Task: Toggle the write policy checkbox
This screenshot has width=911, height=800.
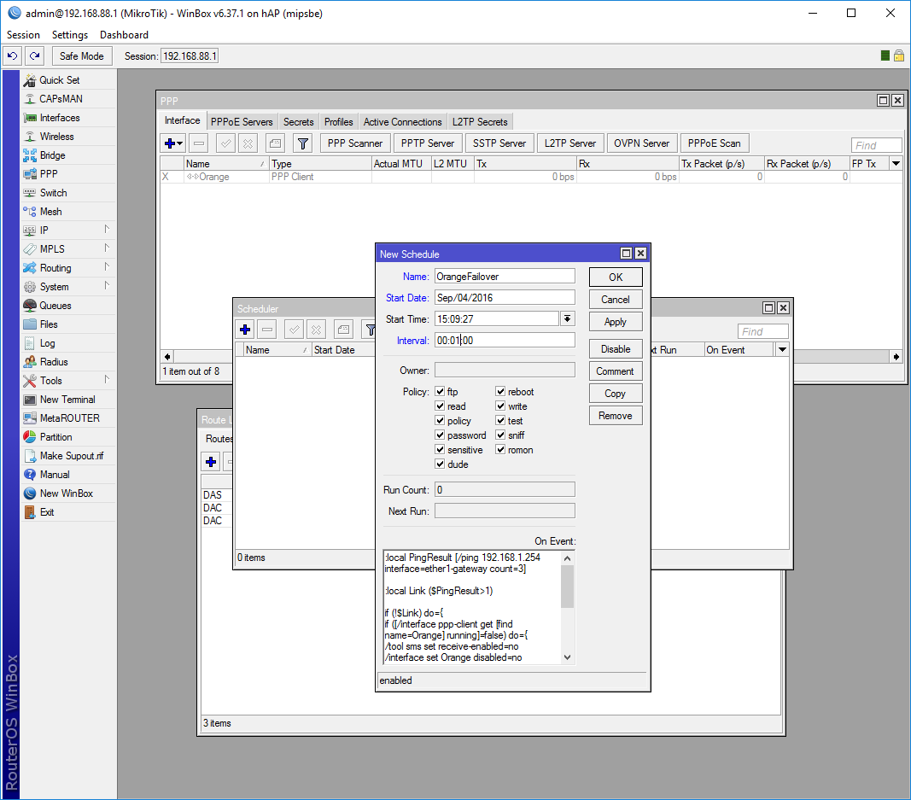Action: [500, 406]
